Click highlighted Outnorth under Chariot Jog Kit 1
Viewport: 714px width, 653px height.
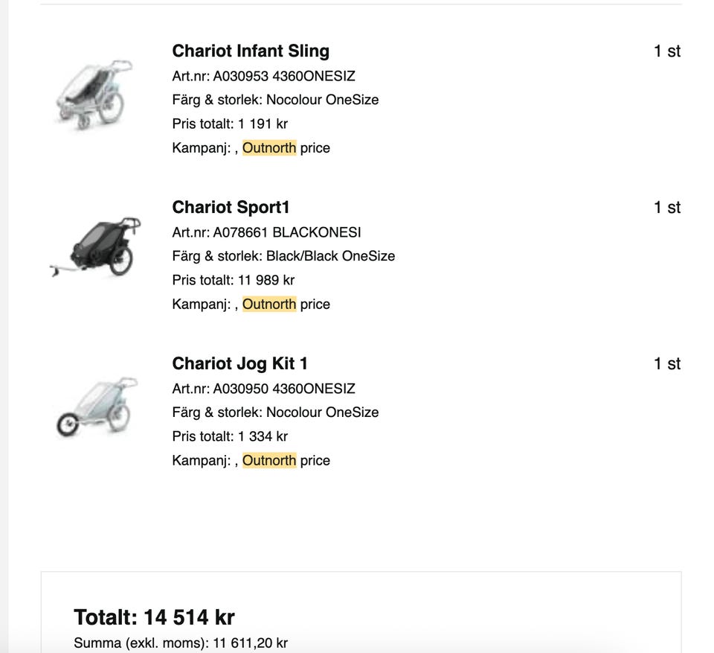[269, 460]
